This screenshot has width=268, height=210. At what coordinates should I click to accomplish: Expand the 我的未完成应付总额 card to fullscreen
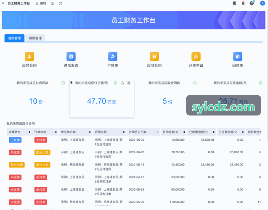pos(129,83)
